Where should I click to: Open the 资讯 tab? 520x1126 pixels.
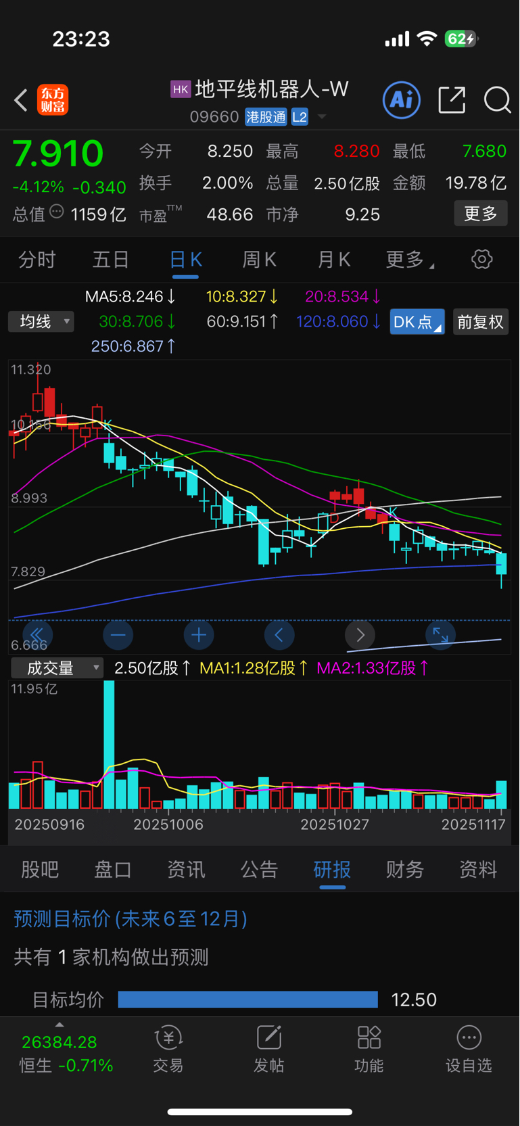(x=186, y=869)
